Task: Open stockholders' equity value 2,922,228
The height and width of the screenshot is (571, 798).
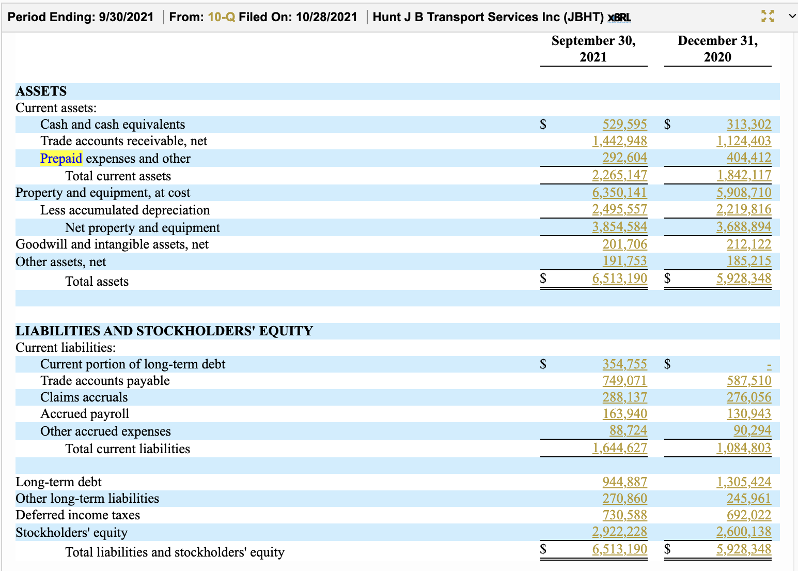Action: pyautogui.click(x=619, y=531)
